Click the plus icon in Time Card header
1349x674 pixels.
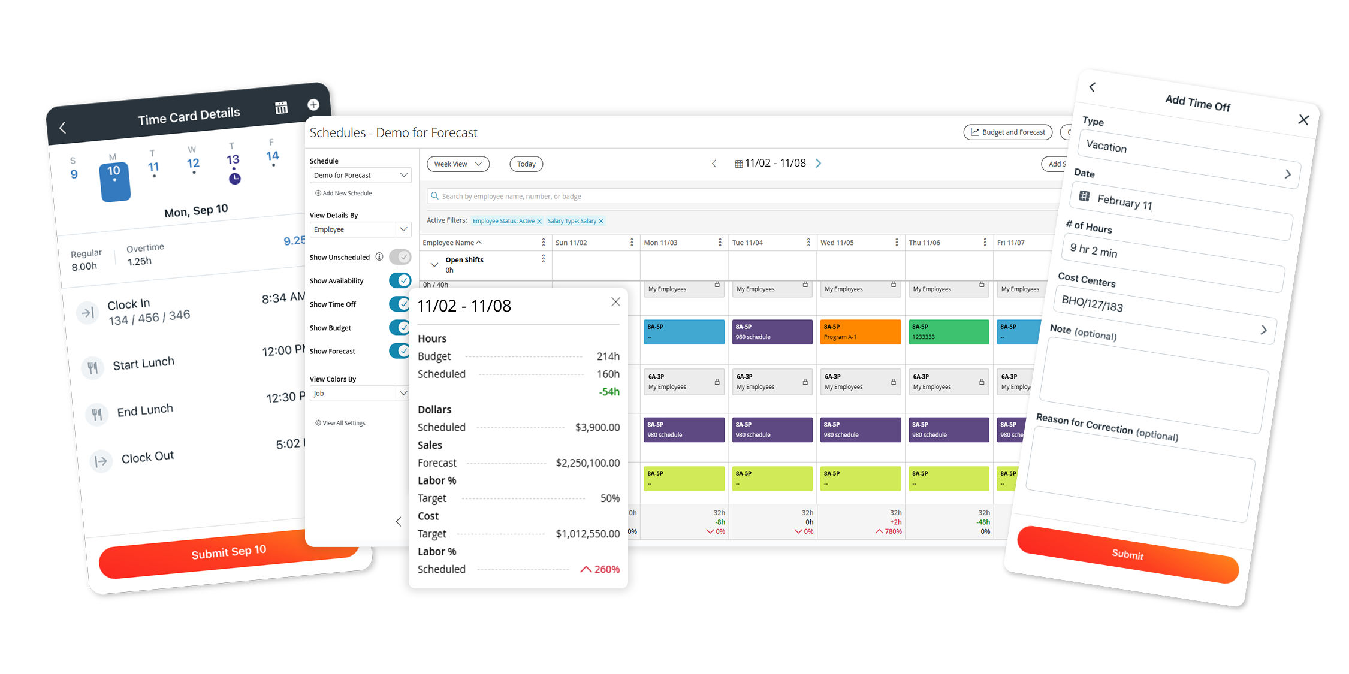(x=313, y=105)
